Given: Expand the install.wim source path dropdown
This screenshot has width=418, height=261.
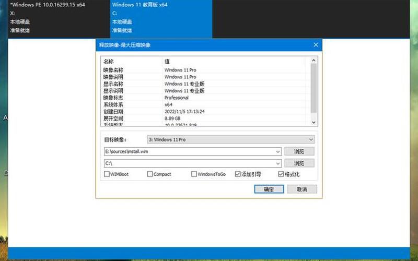Looking at the screenshot, I should 277,151.
